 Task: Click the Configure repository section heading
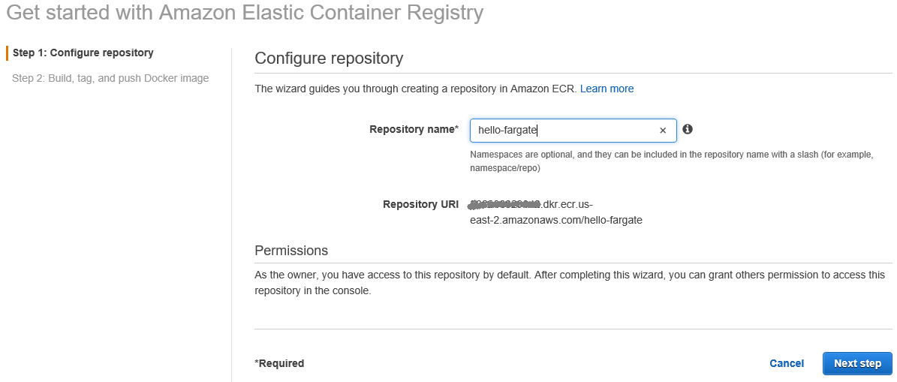pyautogui.click(x=329, y=59)
